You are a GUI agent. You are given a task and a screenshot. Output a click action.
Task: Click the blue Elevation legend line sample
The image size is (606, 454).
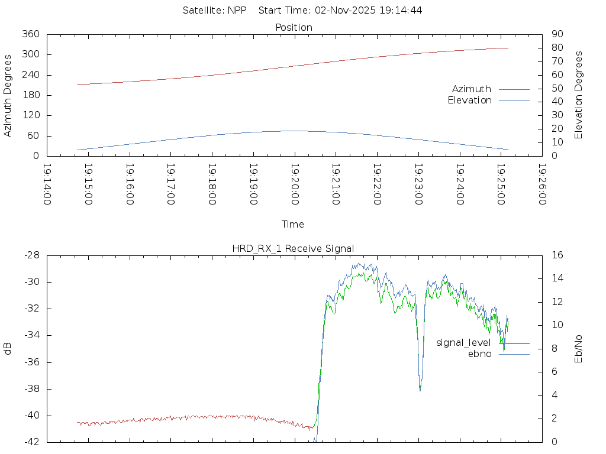coord(514,100)
